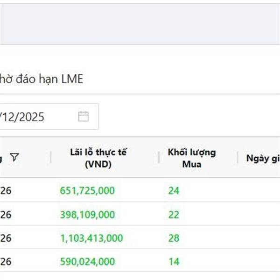Image resolution: width=280 pixels, height=280 pixels.
Task: Select the 398,109,000 profit cell
Action: coord(87,214)
